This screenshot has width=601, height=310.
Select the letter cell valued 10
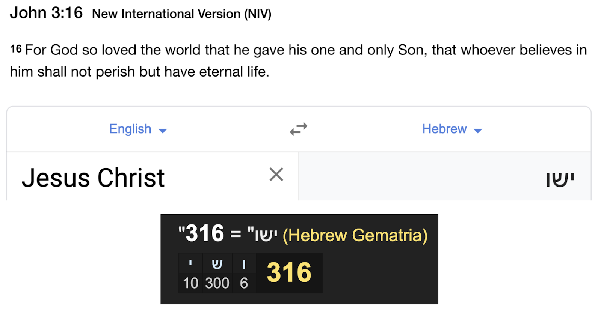coord(190,273)
